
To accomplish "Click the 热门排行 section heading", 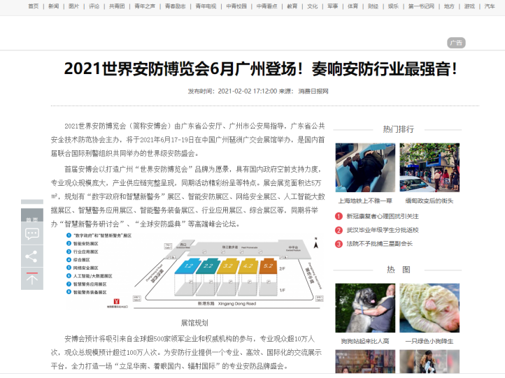I will point(398,129).
